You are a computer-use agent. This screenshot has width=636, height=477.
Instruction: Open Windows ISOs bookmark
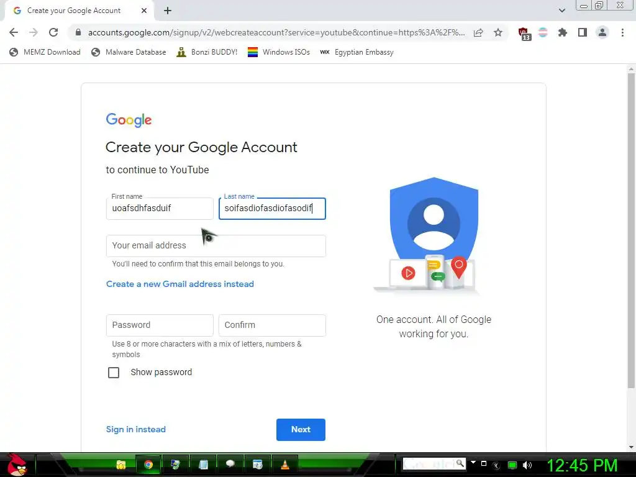point(279,52)
